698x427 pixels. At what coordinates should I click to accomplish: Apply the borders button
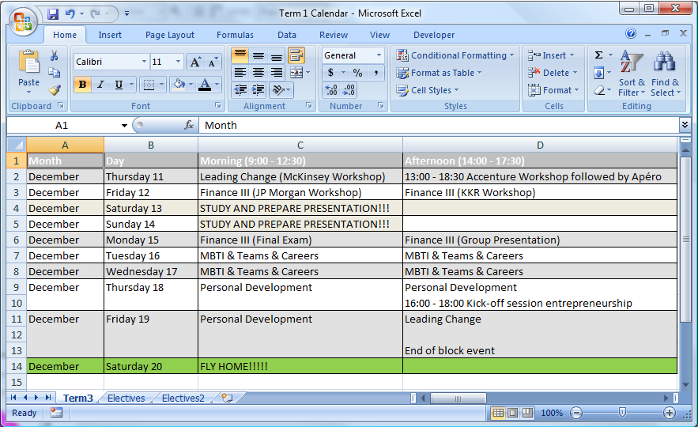point(149,85)
